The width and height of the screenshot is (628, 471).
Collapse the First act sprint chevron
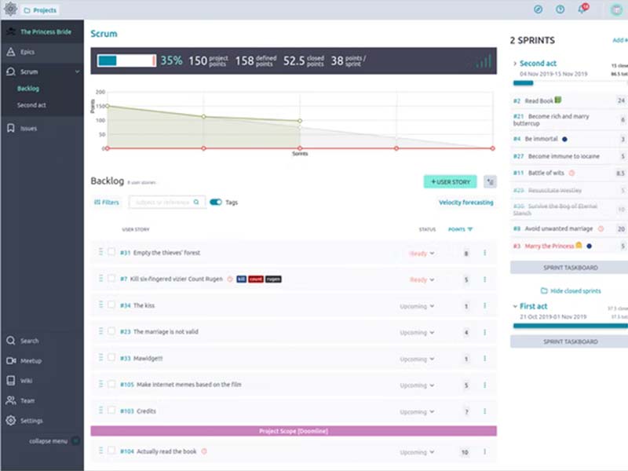[515, 306]
